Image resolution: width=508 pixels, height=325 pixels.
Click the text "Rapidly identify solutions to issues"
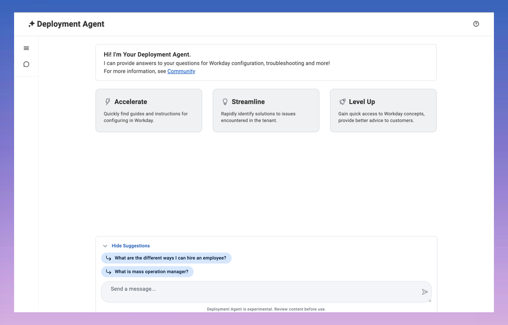pos(258,114)
